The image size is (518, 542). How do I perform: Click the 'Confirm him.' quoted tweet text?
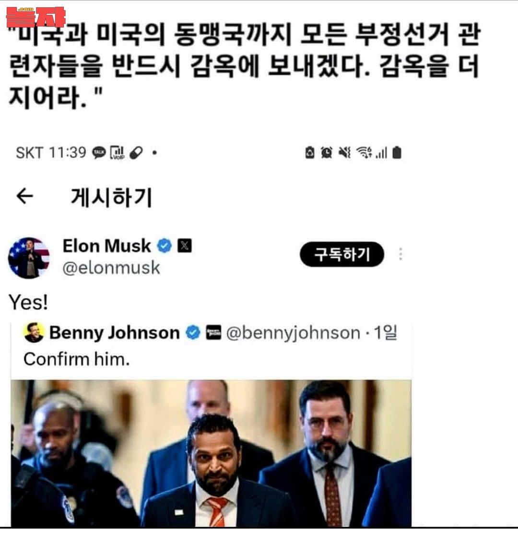tap(77, 359)
